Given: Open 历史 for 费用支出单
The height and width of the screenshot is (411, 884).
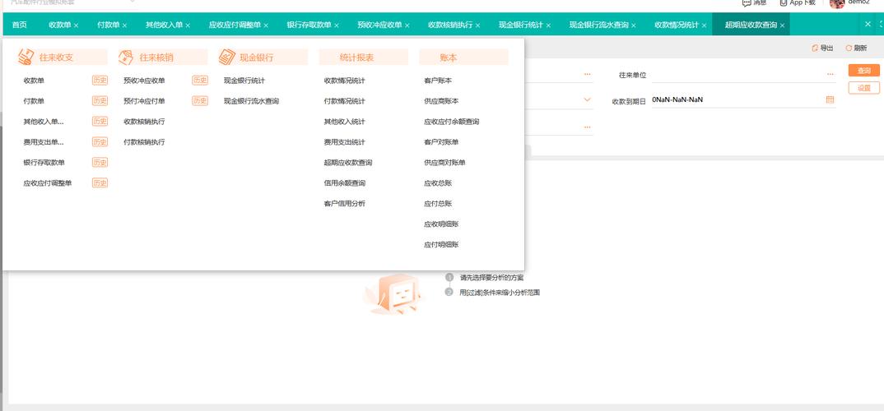Looking at the screenshot, I should click(100, 142).
